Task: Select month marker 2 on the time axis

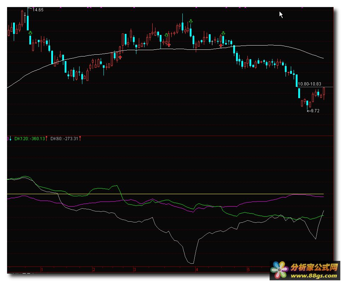Action: [94, 269]
